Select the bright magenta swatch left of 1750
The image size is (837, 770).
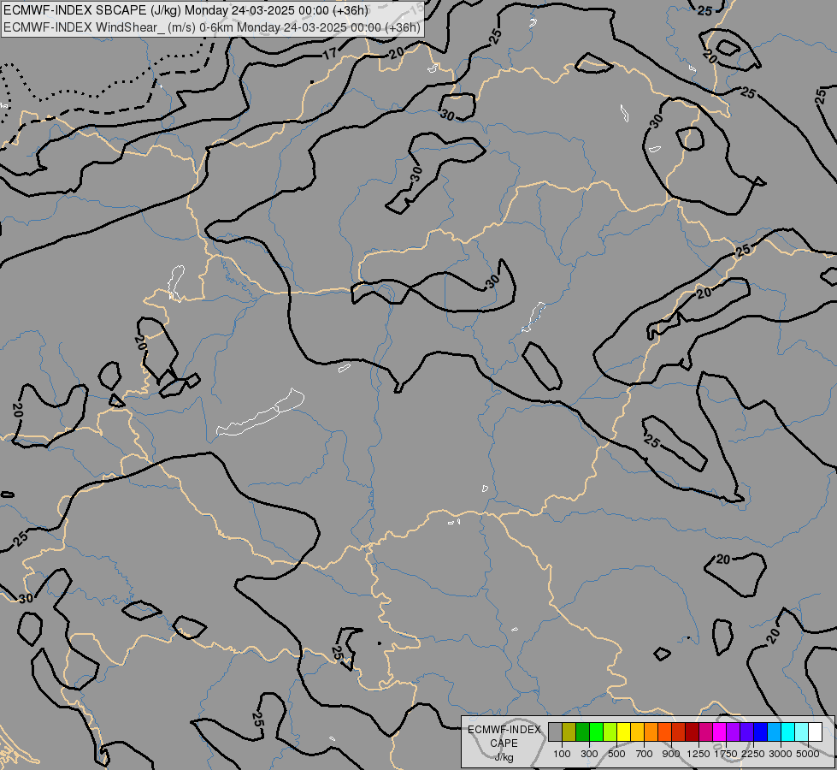coord(720,731)
